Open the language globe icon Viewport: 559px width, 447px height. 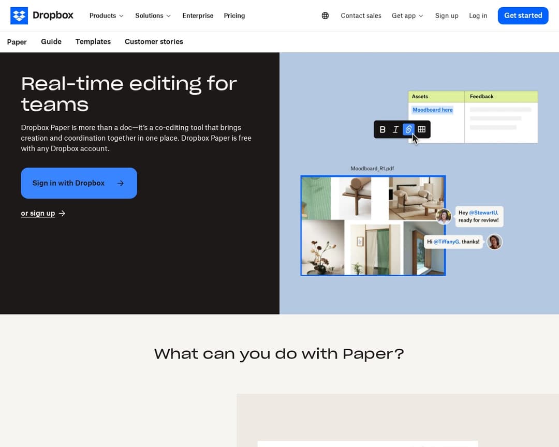(325, 16)
